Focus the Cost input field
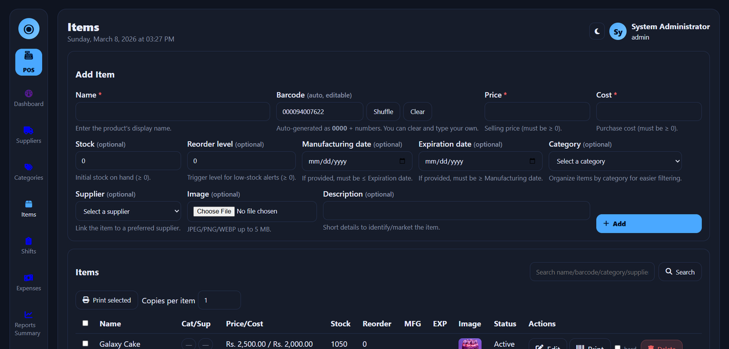729x349 pixels. [x=649, y=112]
